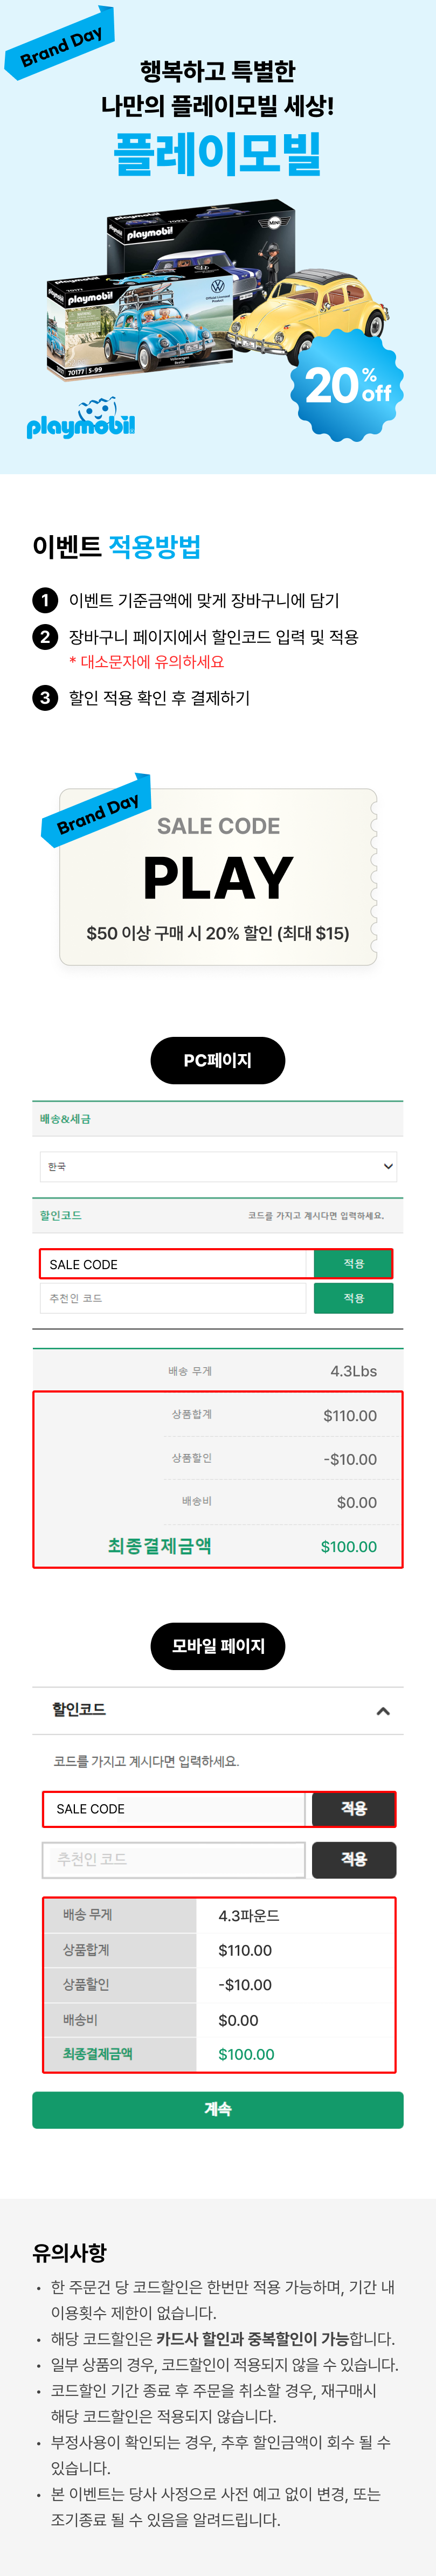Click the PC페이지 pill label
This screenshot has width=436, height=2576.
pos(218,1060)
